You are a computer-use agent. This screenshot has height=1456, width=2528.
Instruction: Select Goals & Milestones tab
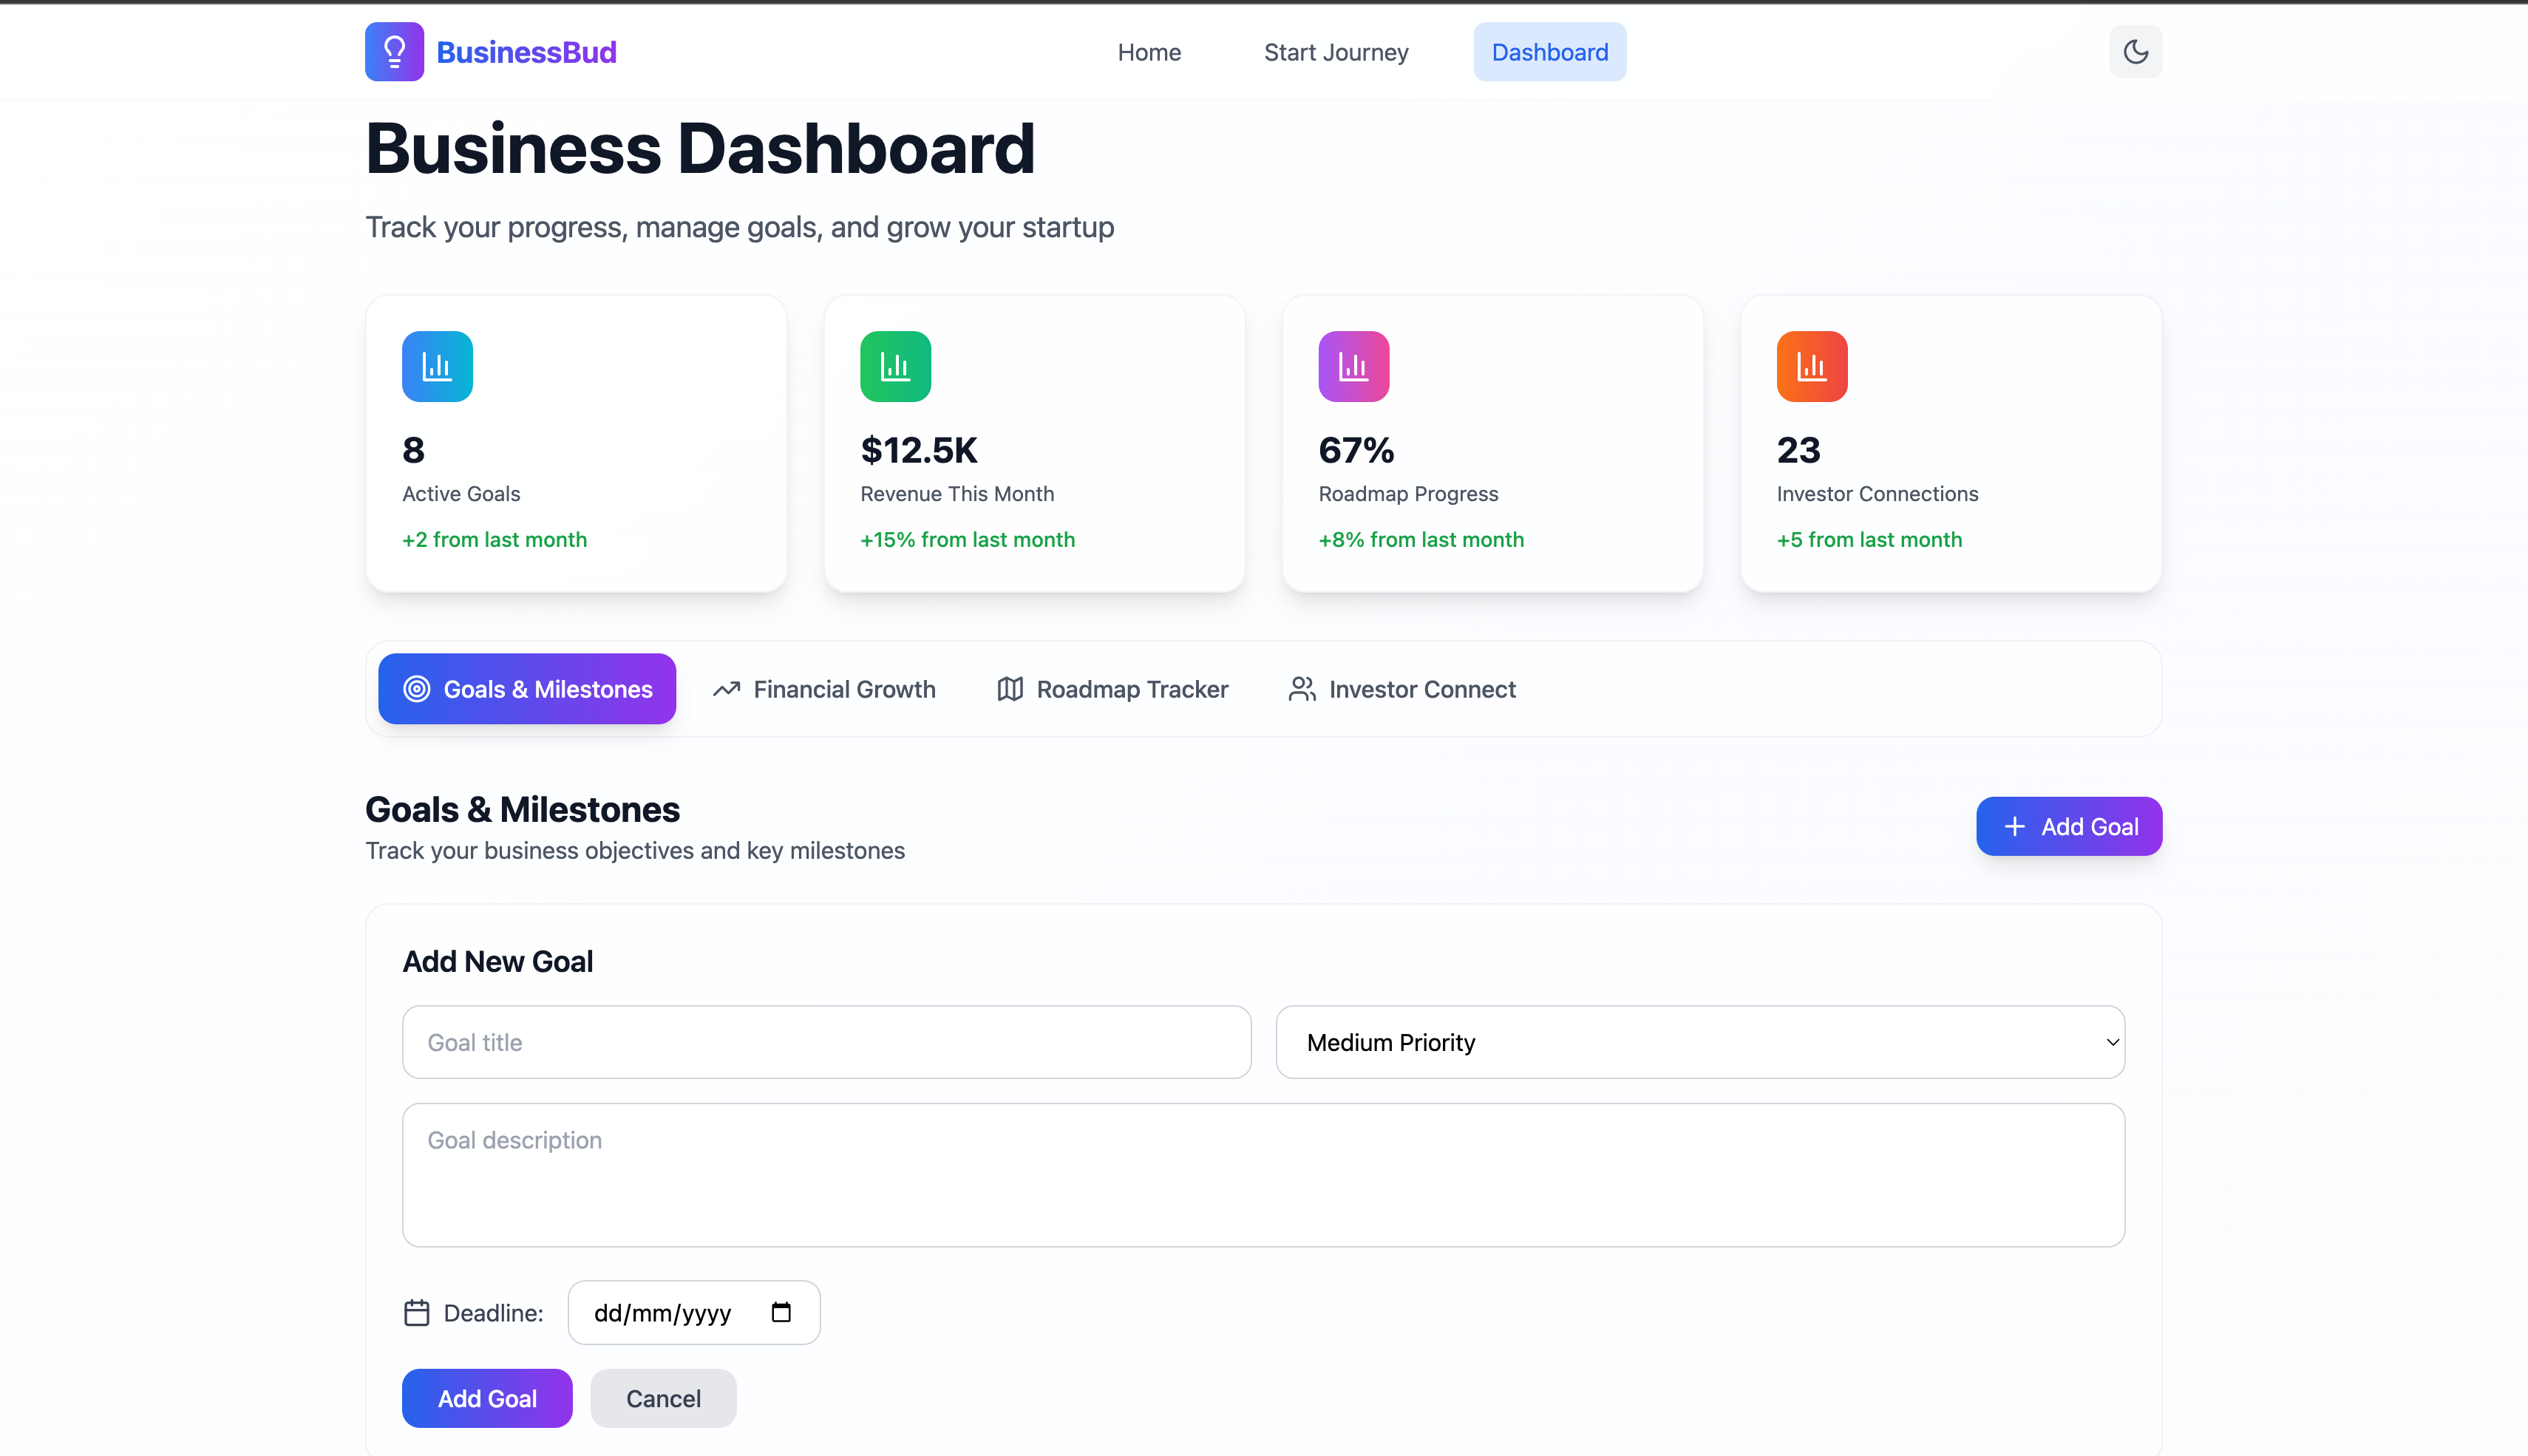click(527, 689)
